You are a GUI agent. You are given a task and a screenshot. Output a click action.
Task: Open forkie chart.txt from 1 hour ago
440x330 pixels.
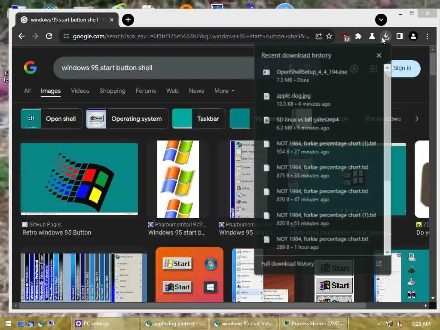point(320,243)
